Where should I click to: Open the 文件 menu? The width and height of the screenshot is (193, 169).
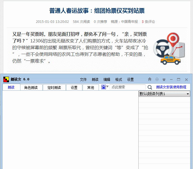point(83,79)
